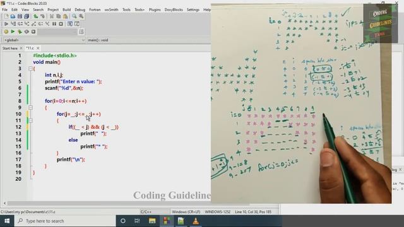This screenshot has height=227, width=404.
Task: Open the Search menu
Action: tap(38, 9)
